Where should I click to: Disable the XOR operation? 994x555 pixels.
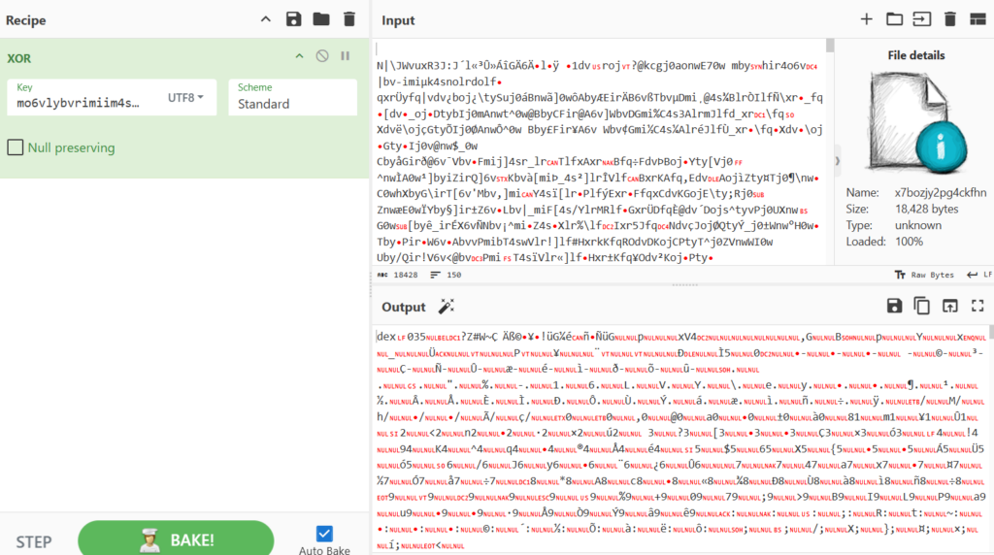click(322, 56)
